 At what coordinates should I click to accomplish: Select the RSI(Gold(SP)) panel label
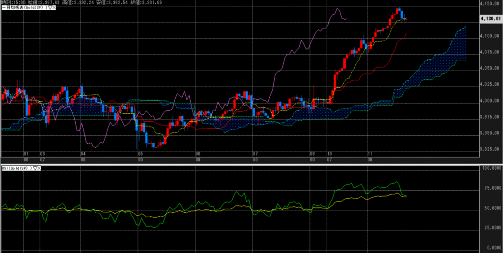(16, 168)
